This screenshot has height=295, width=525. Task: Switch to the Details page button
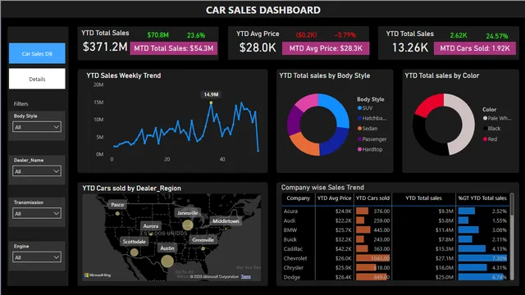pos(37,79)
